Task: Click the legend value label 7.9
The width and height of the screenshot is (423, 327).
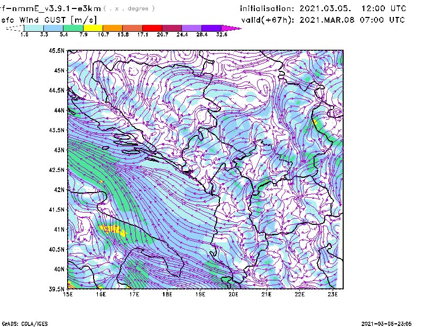Action: tap(84, 34)
